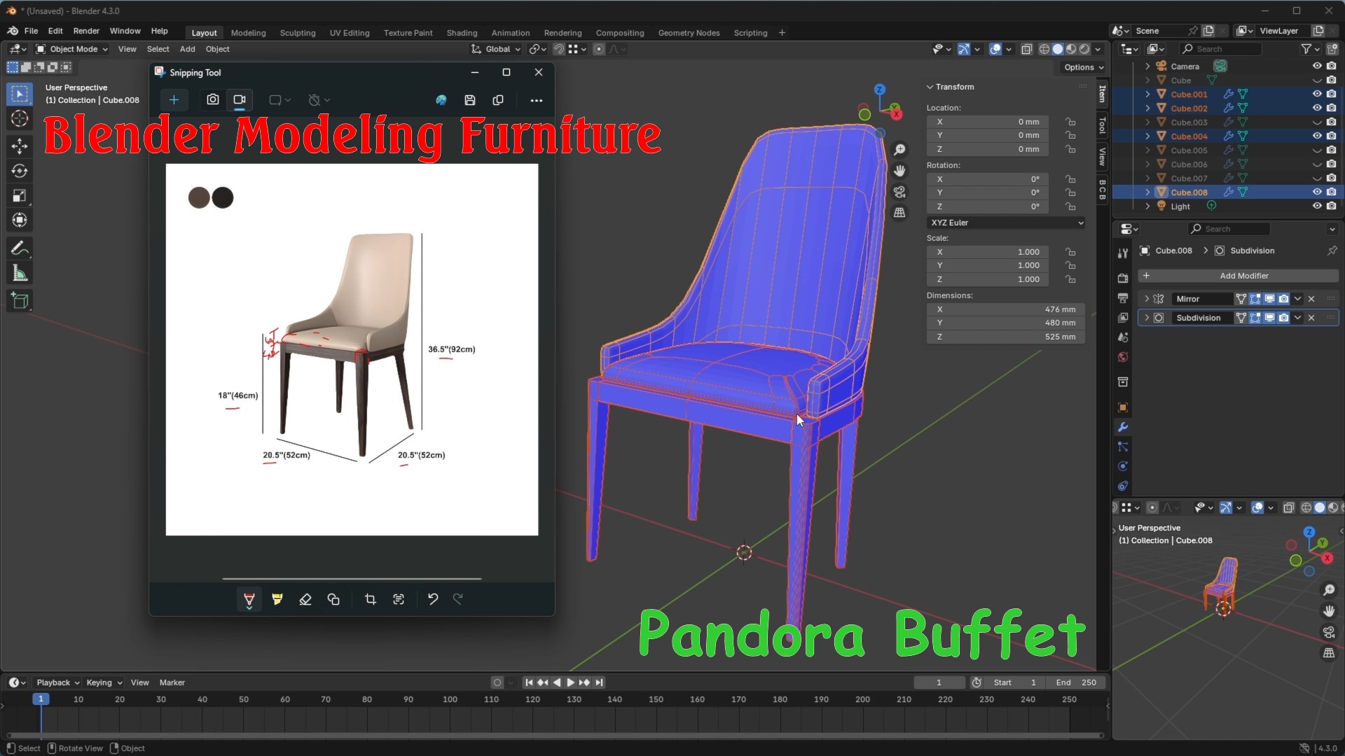Open the Object Mode dropdown
The image size is (1345, 756).
(x=72, y=49)
